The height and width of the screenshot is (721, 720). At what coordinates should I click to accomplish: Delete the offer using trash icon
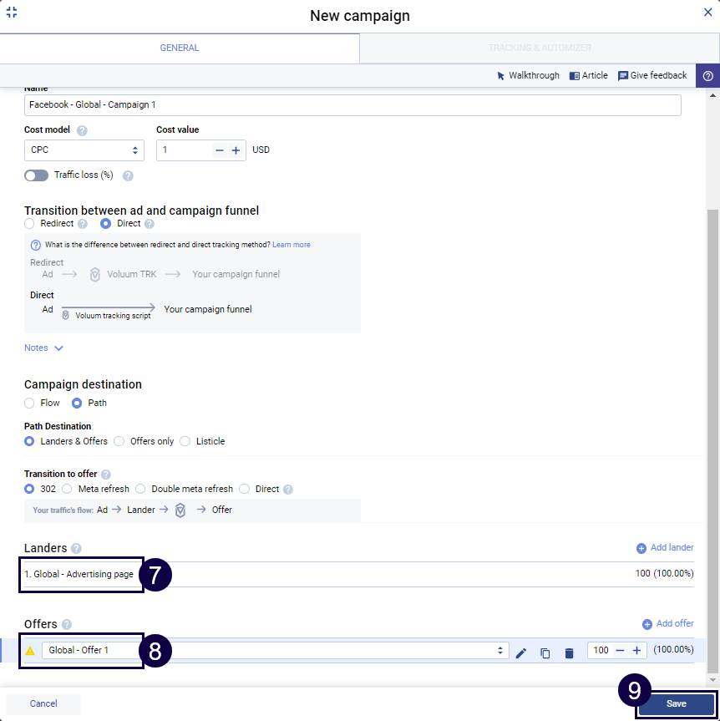pos(569,652)
